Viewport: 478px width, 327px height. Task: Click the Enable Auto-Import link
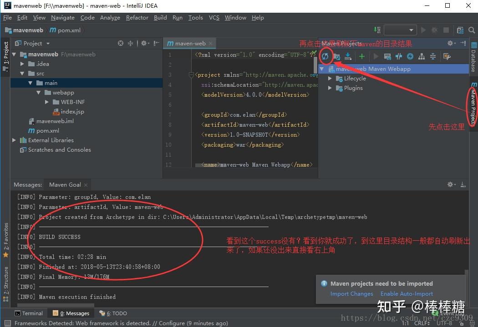407,293
